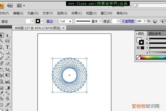
Task: Click the C cyan slider
Action: point(158,39)
